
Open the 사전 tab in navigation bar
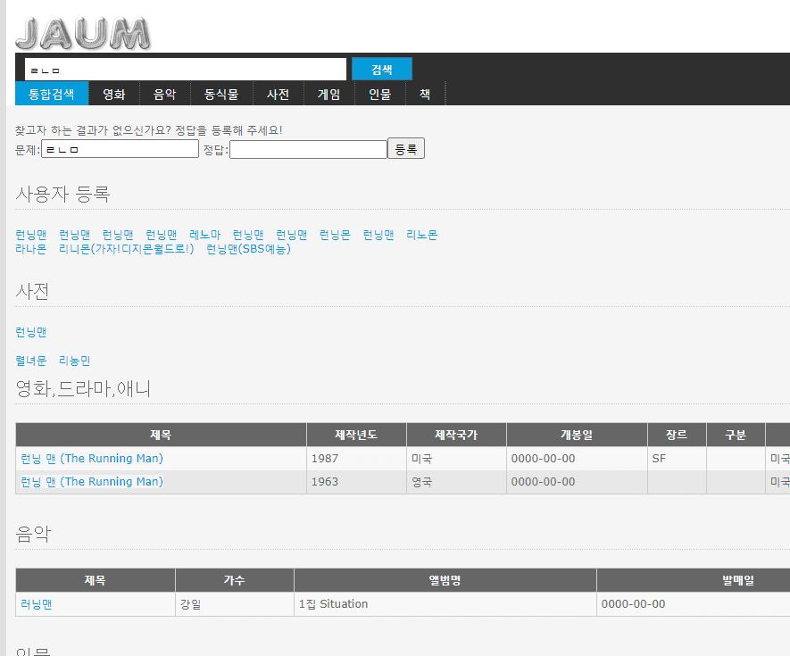click(279, 94)
